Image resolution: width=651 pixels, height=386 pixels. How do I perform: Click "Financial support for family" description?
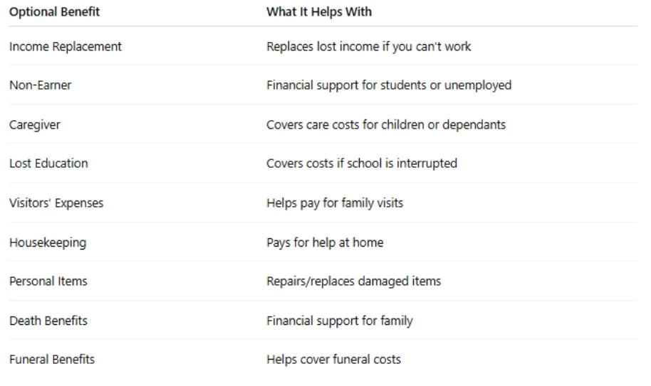[340, 321]
